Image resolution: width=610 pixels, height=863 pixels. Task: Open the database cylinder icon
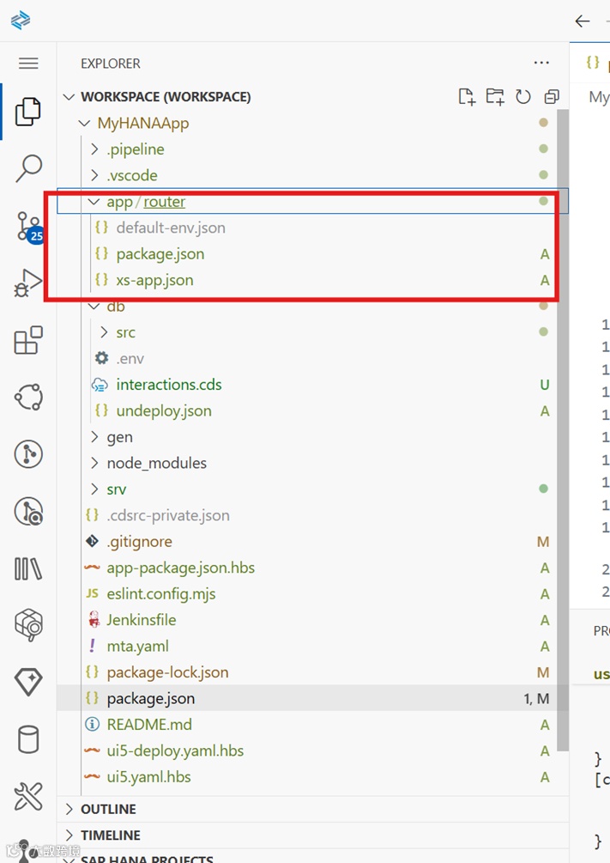point(28,738)
